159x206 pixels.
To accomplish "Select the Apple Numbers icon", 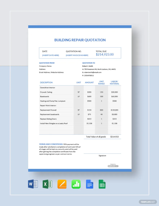I will pyautogui.click(x=76, y=184).
